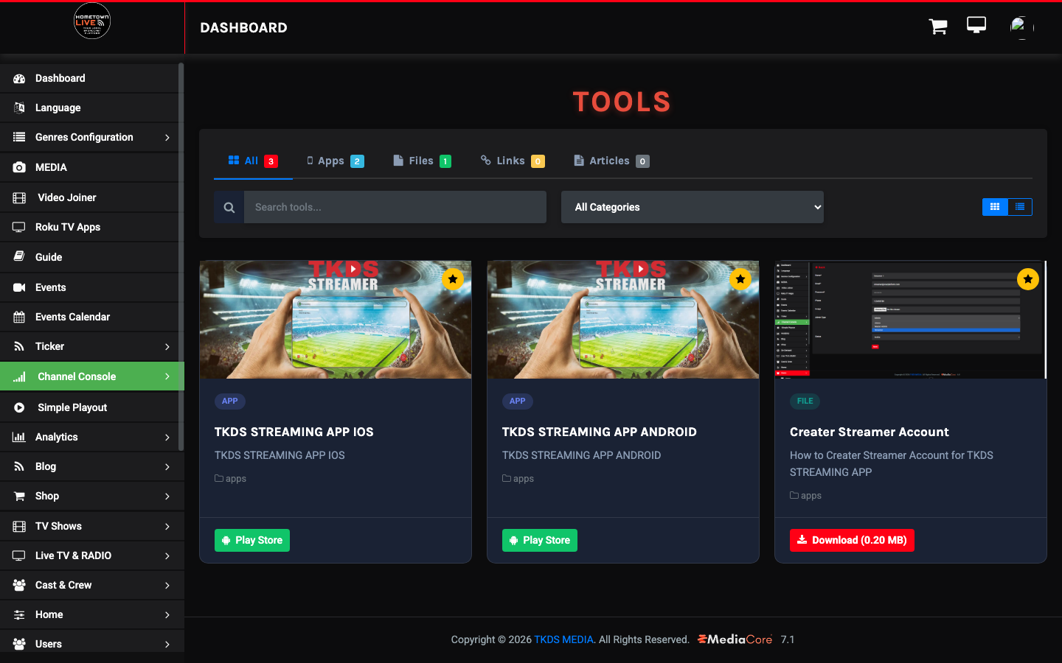1062x663 pixels.
Task: Click the FILE badge on third card
Action: (805, 401)
